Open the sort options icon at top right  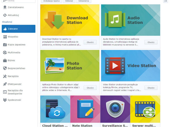(x=165, y=1)
